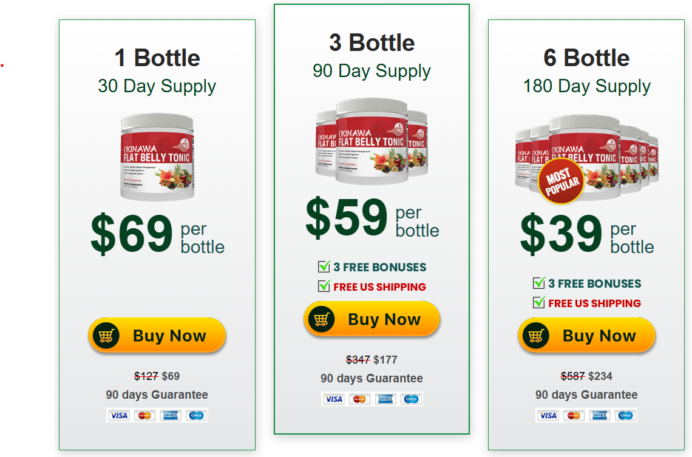This screenshot has height=457, width=692.
Task: Click the Cirrus card icon under 3 Bottle
Action: (411, 399)
